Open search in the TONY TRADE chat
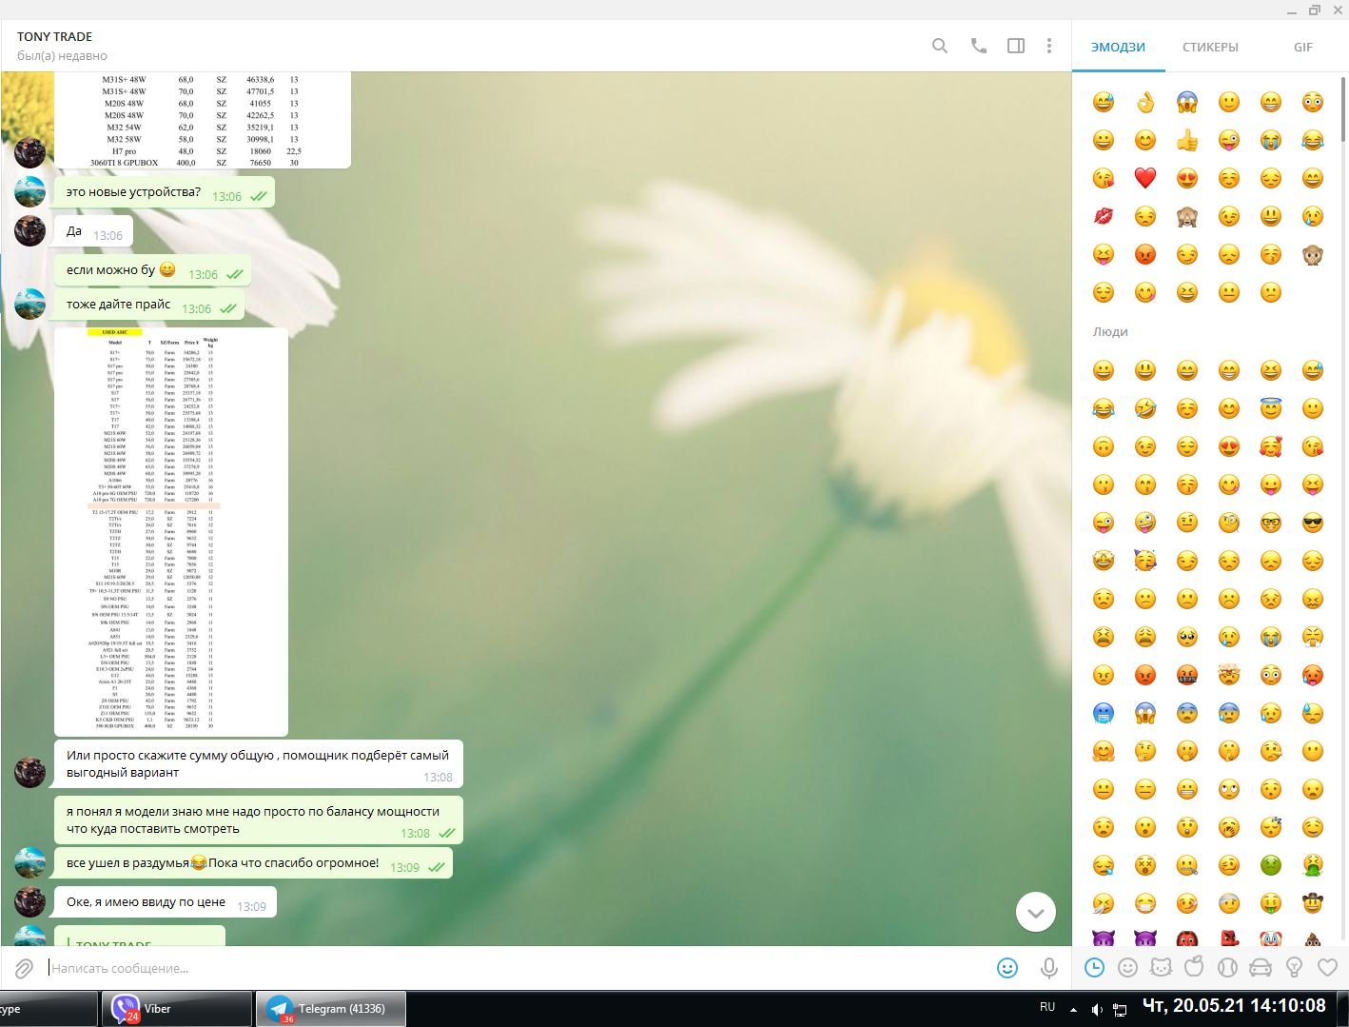Image resolution: width=1349 pixels, height=1027 pixels. [940, 46]
